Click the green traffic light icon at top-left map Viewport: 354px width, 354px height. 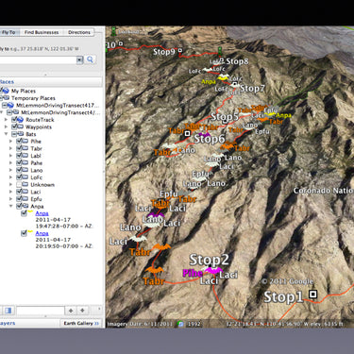[x=113, y=31]
